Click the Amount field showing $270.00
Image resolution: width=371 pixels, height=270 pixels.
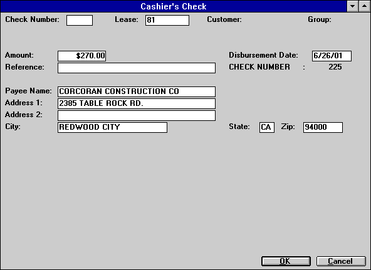81,56
